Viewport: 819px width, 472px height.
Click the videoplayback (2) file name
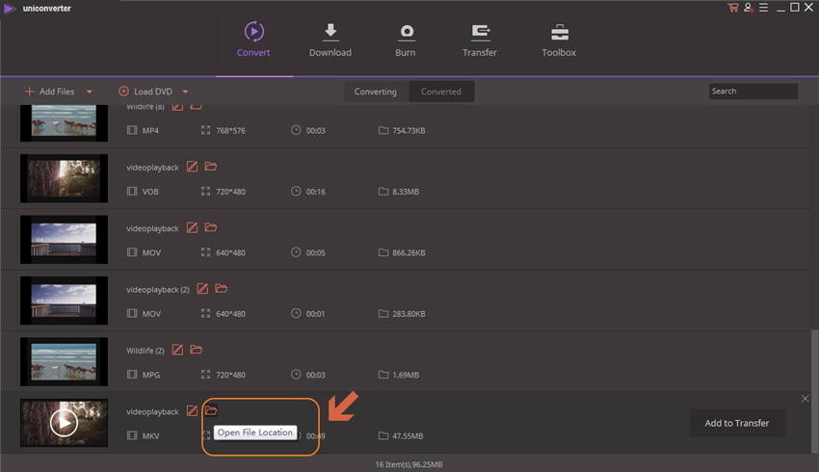pos(158,290)
